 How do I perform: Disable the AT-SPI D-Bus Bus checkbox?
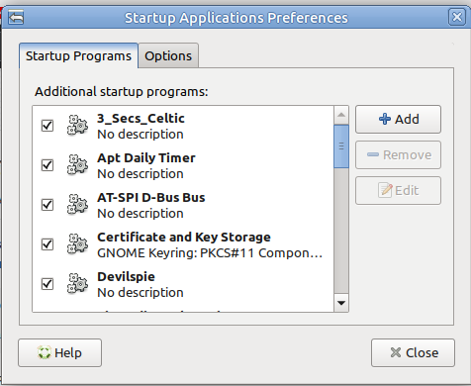tap(47, 205)
